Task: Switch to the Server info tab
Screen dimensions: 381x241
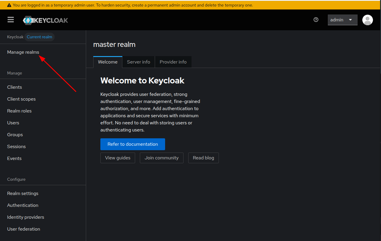Action: coord(139,62)
